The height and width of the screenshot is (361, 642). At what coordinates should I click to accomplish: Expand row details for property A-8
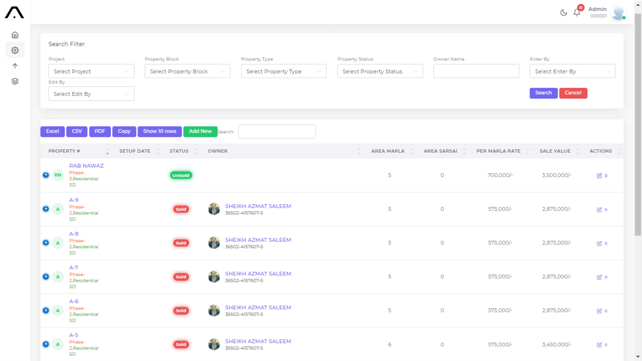click(46, 242)
